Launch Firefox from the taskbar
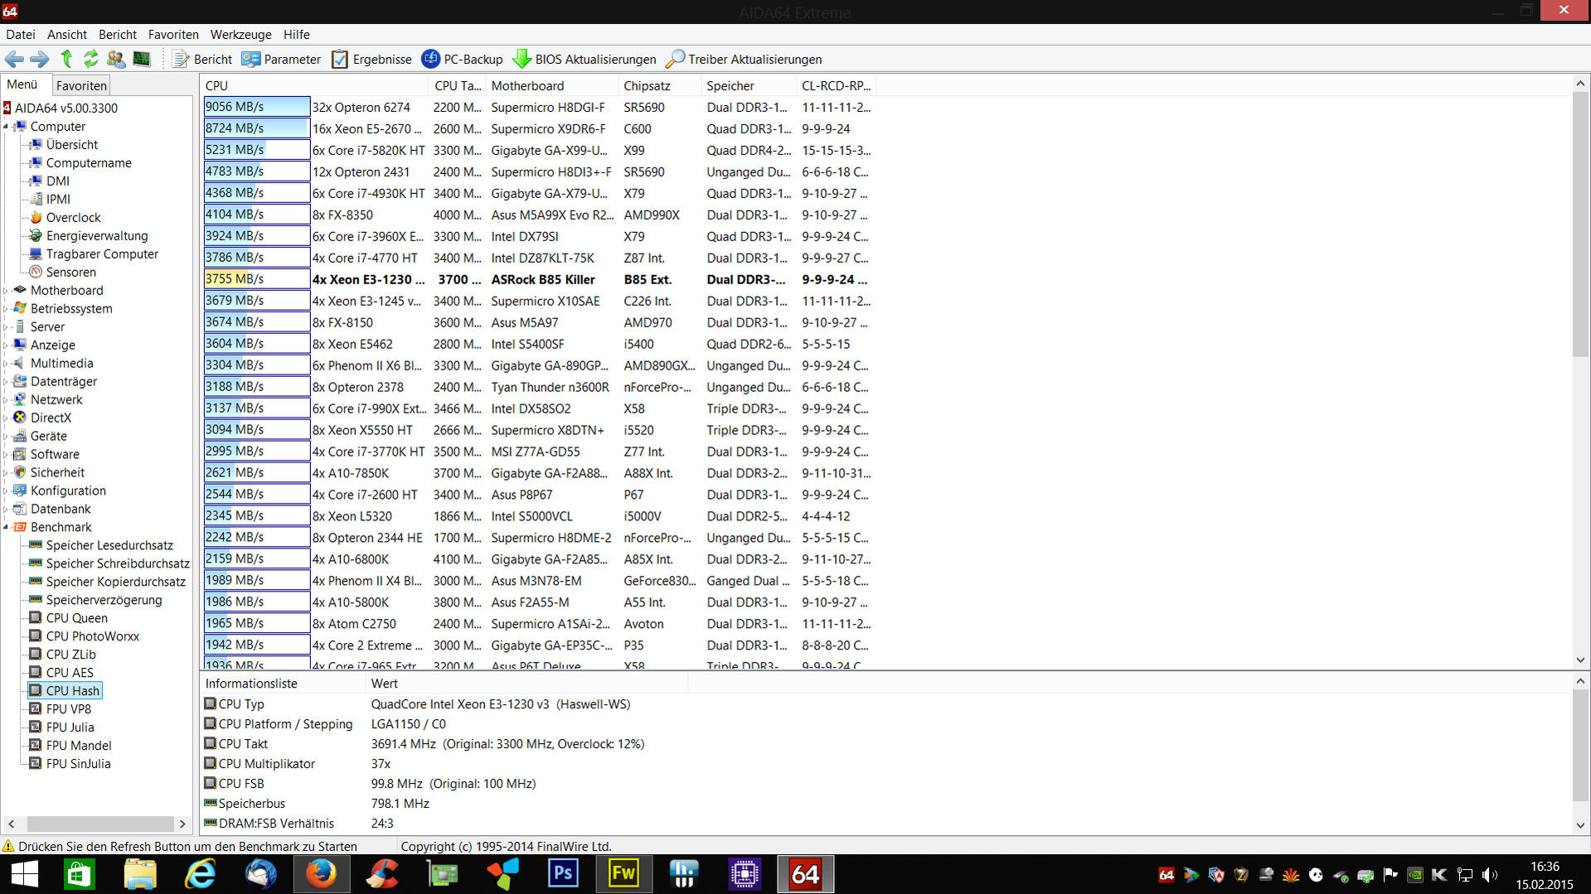Viewport: 1591px width, 894px height. 322,874
